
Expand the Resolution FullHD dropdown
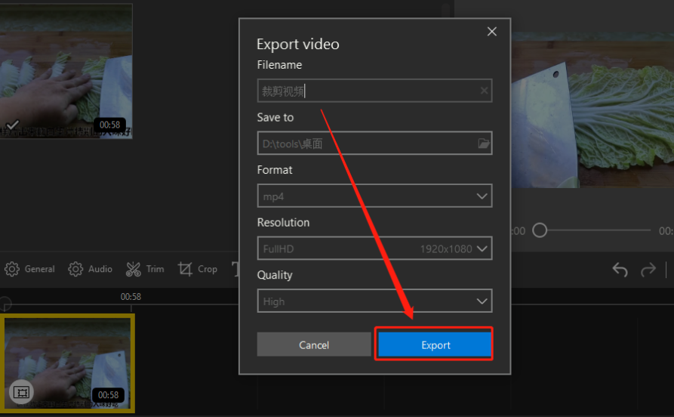482,249
